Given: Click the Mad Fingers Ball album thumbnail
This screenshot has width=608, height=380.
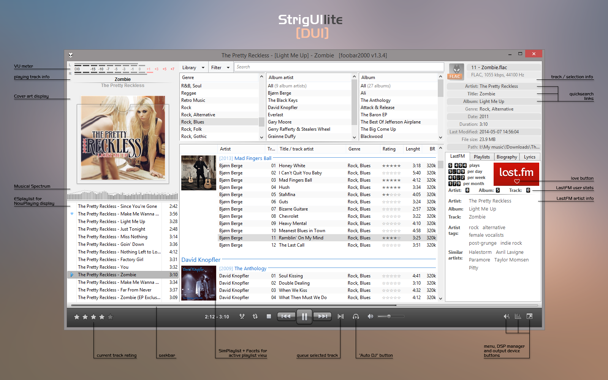Looking at the screenshot, I should click(199, 173).
